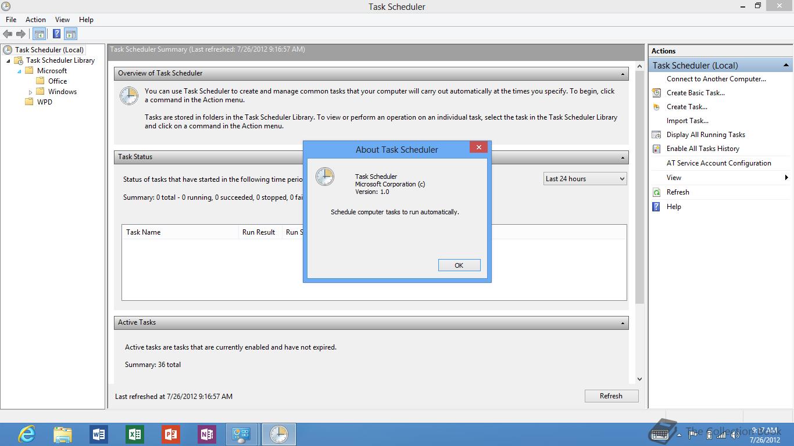Select the Windows folder in the tree
Screen dimensions: 794x446
[x=62, y=92]
